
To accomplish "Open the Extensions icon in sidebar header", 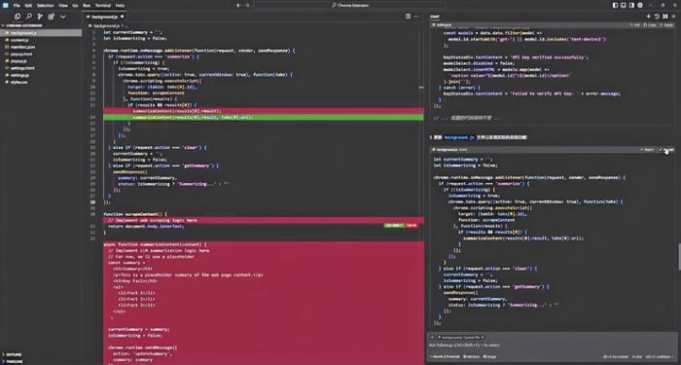I will pyautogui.click(x=52, y=17).
